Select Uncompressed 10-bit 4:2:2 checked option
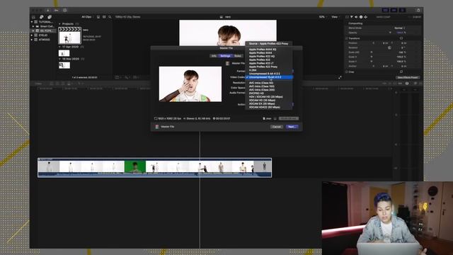Screen dimensions: 453x255 pyautogui.click(x=269, y=77)
